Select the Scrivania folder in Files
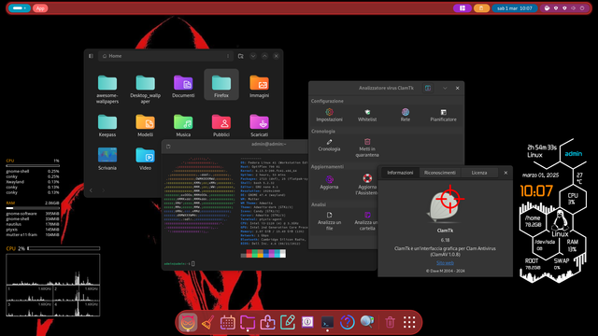The height and width of the screenshot is (336, 598). [107, 159]
